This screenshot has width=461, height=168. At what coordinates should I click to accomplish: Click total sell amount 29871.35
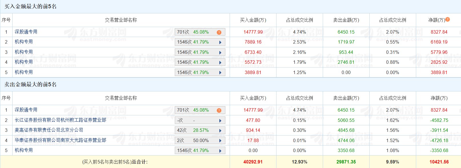[x=346, y=162]
